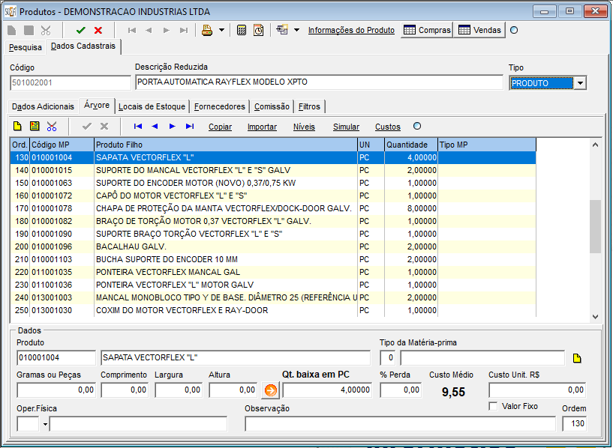The height and width of the screenshot is (448, 613).
Task: Click the vertical scrollbar thumb of the product list
Action: coord(596,227)
